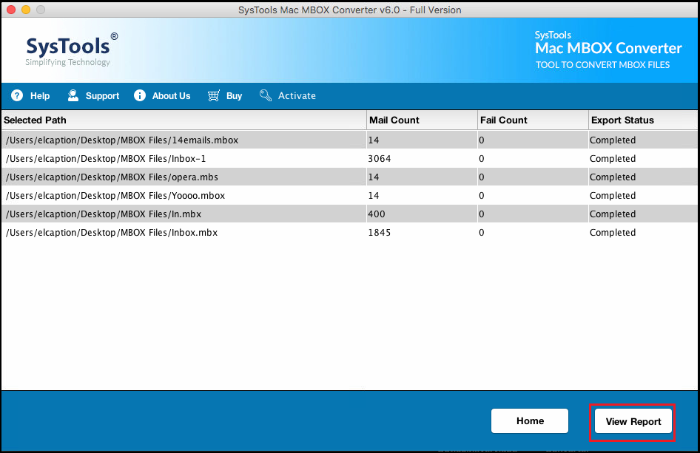The height and width of the screenshot is (453, 700).
Task: Click Completed status for 14emails.mbox
Action: pos(613,140)
